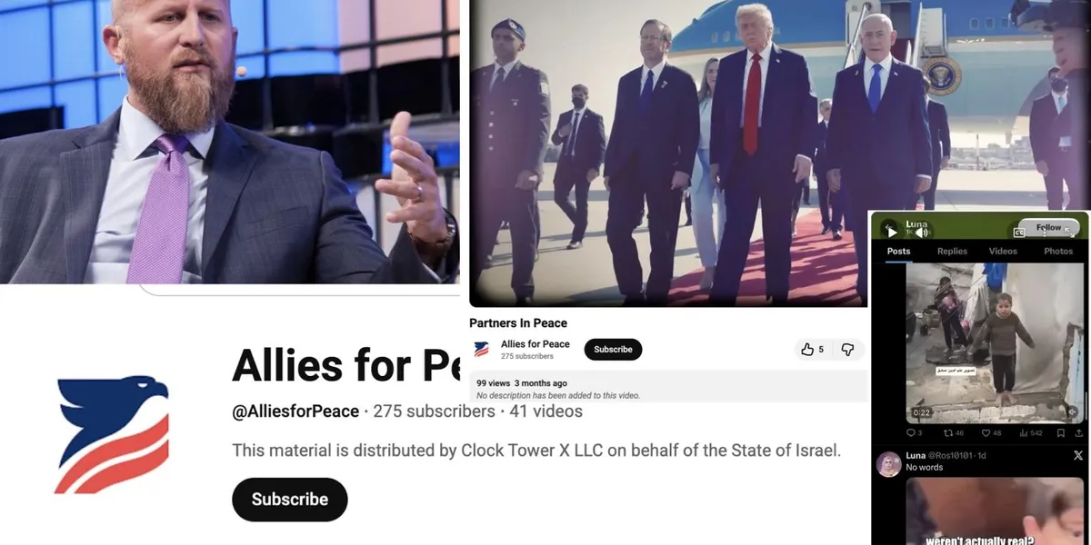Follow the Luna account
Screen dimensions: 1091x545
(x=1048, y=228)
